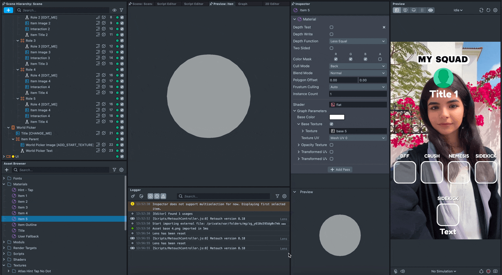Click the Logger warning filter icon
Viewport: 502px width, 275px height.
(163, 196)
